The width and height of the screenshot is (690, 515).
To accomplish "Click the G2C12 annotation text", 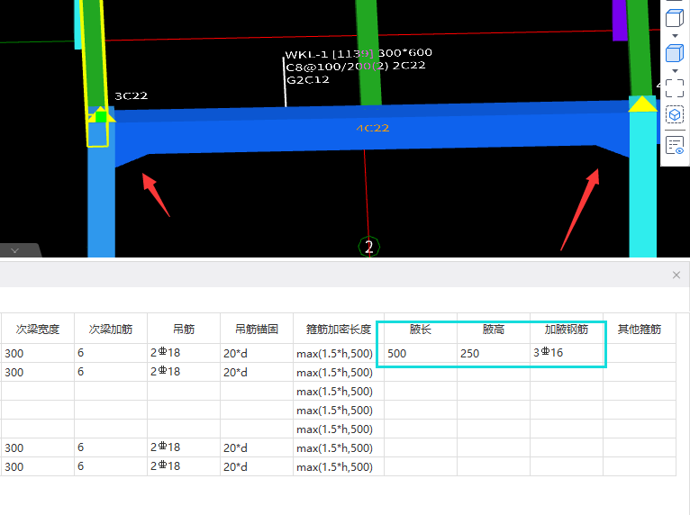I will [x=307, y=80].
